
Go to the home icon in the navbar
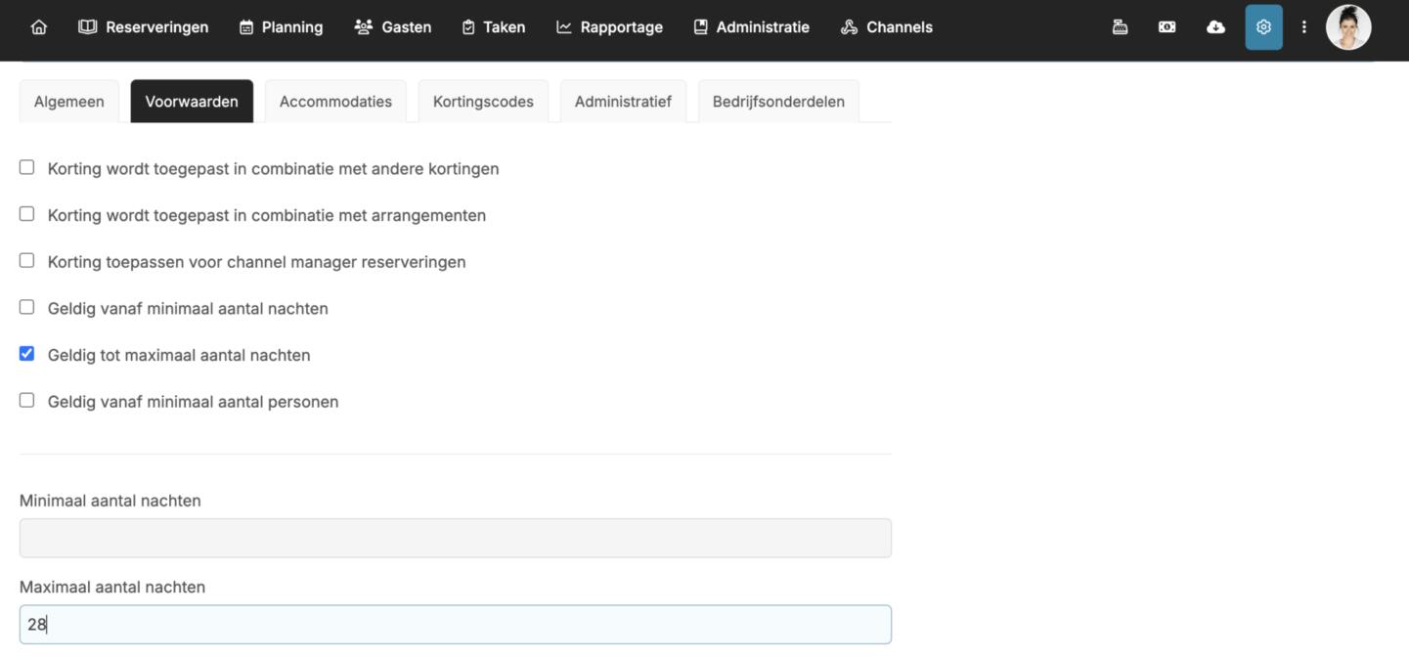point(39,27)
